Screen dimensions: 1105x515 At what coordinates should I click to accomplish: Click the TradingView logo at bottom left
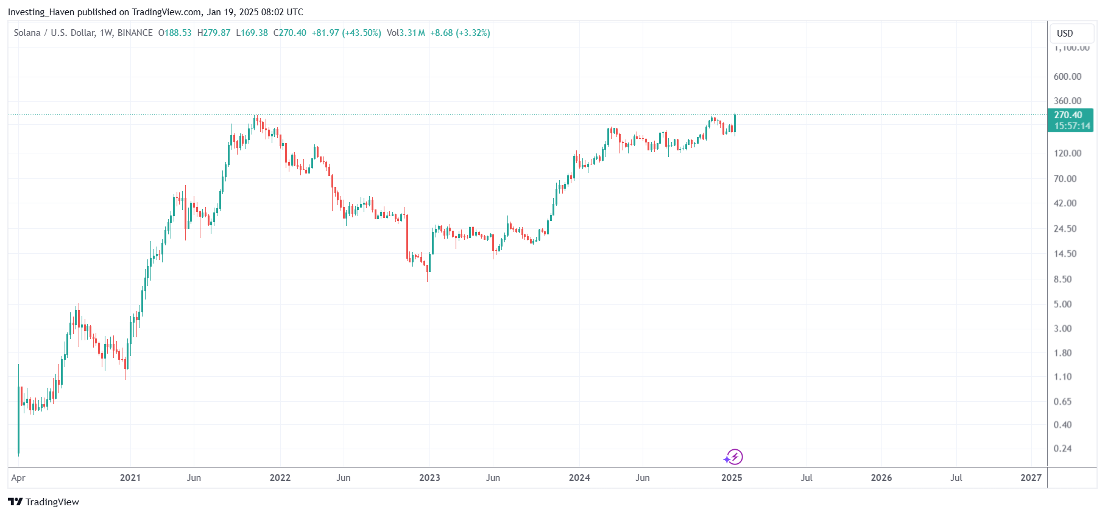43,502
